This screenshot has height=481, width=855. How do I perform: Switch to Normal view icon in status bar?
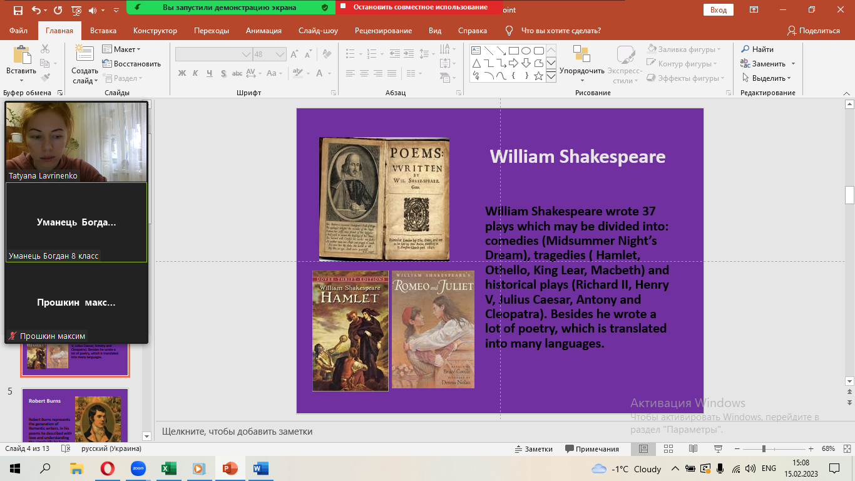pyautogui.click(x=643, y=449)
